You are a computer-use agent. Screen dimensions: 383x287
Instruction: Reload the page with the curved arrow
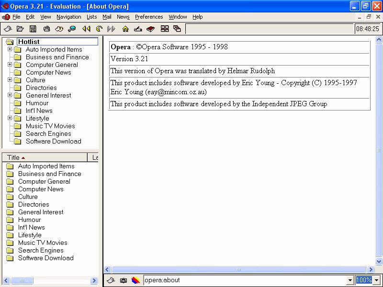coord(99,29)
